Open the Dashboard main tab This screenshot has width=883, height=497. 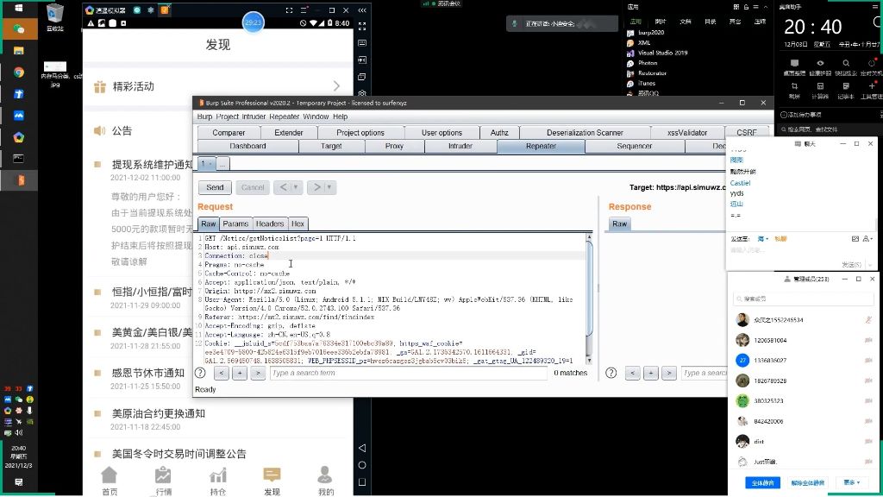247,146
